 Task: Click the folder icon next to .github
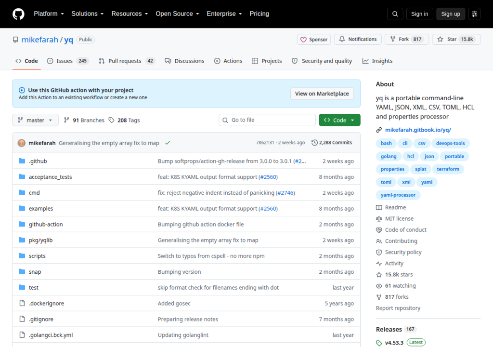[22, 161]
